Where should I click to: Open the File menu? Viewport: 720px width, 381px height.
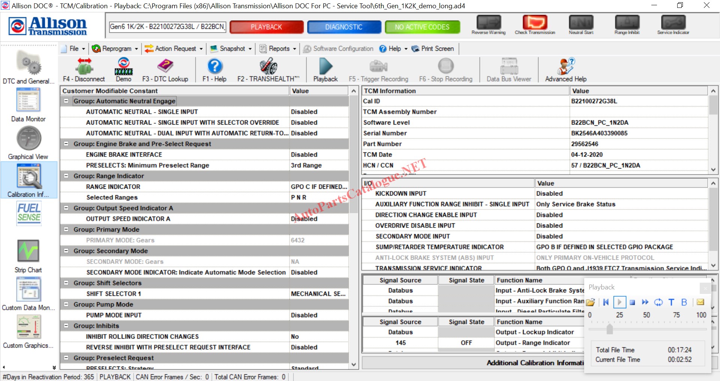(74, 49)
